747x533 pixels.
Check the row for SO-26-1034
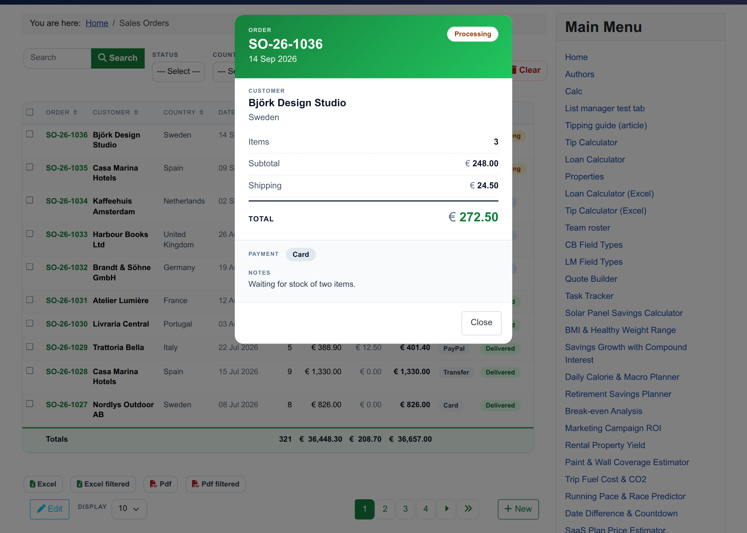pyautogui.click(x=30, y=200)
